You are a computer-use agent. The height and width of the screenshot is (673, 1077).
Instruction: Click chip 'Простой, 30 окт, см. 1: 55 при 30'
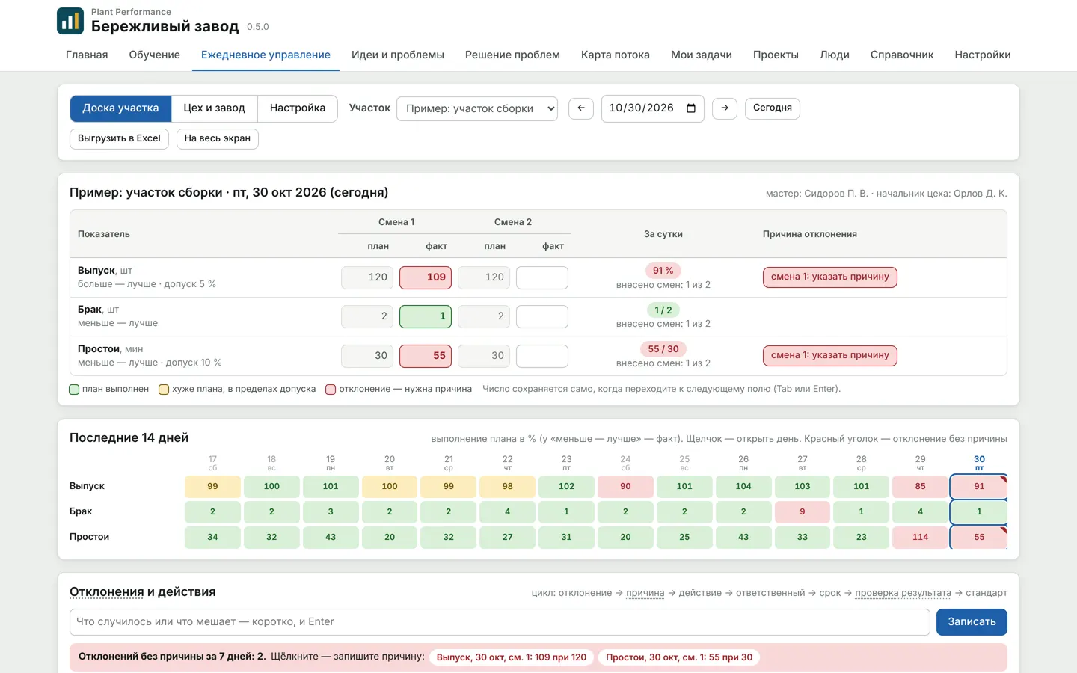(679, 658)
